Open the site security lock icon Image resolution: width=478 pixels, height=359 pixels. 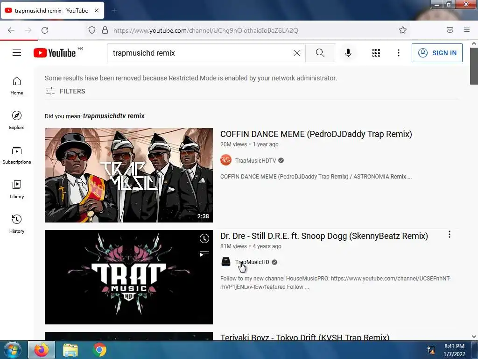coord(105,30)
